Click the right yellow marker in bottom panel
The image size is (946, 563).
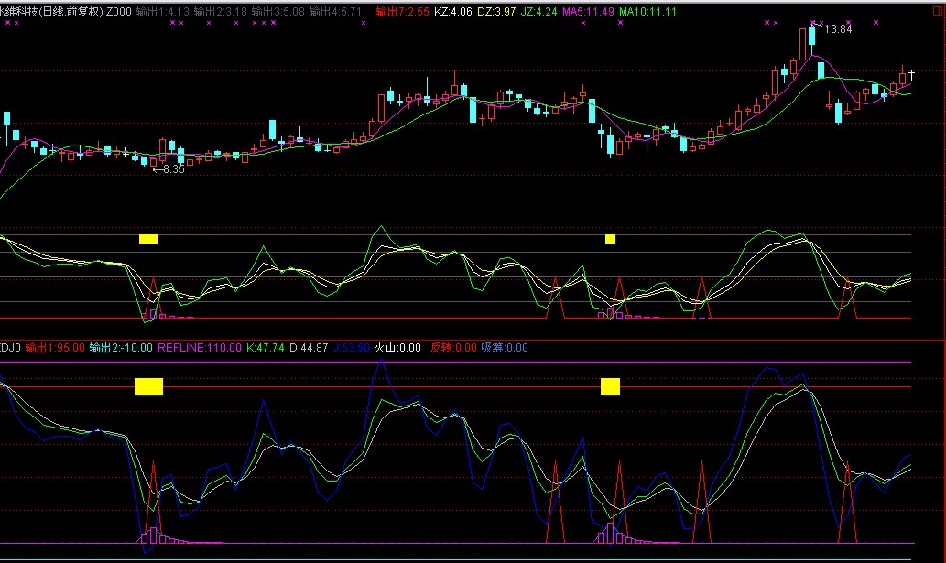[x=610, y=385]
